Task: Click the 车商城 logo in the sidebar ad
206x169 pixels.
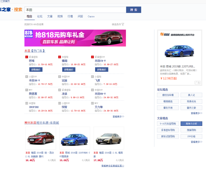Action: pyautogui.click(x=164, y=35)
